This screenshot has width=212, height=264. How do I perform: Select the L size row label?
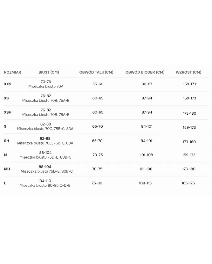click(5, 183)
